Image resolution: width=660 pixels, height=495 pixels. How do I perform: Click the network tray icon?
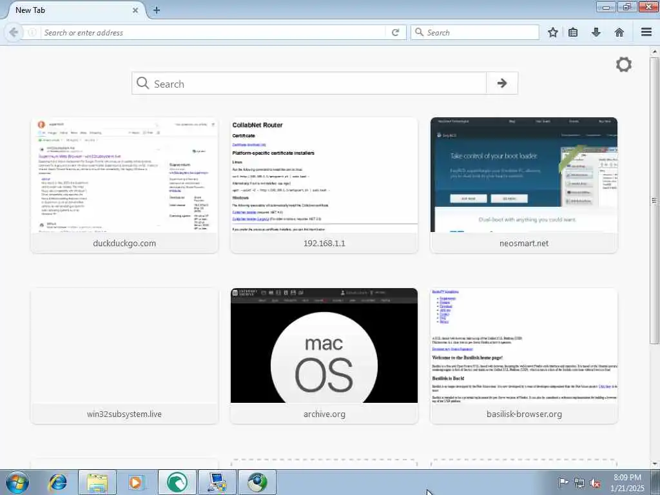[x=579, y=483]
